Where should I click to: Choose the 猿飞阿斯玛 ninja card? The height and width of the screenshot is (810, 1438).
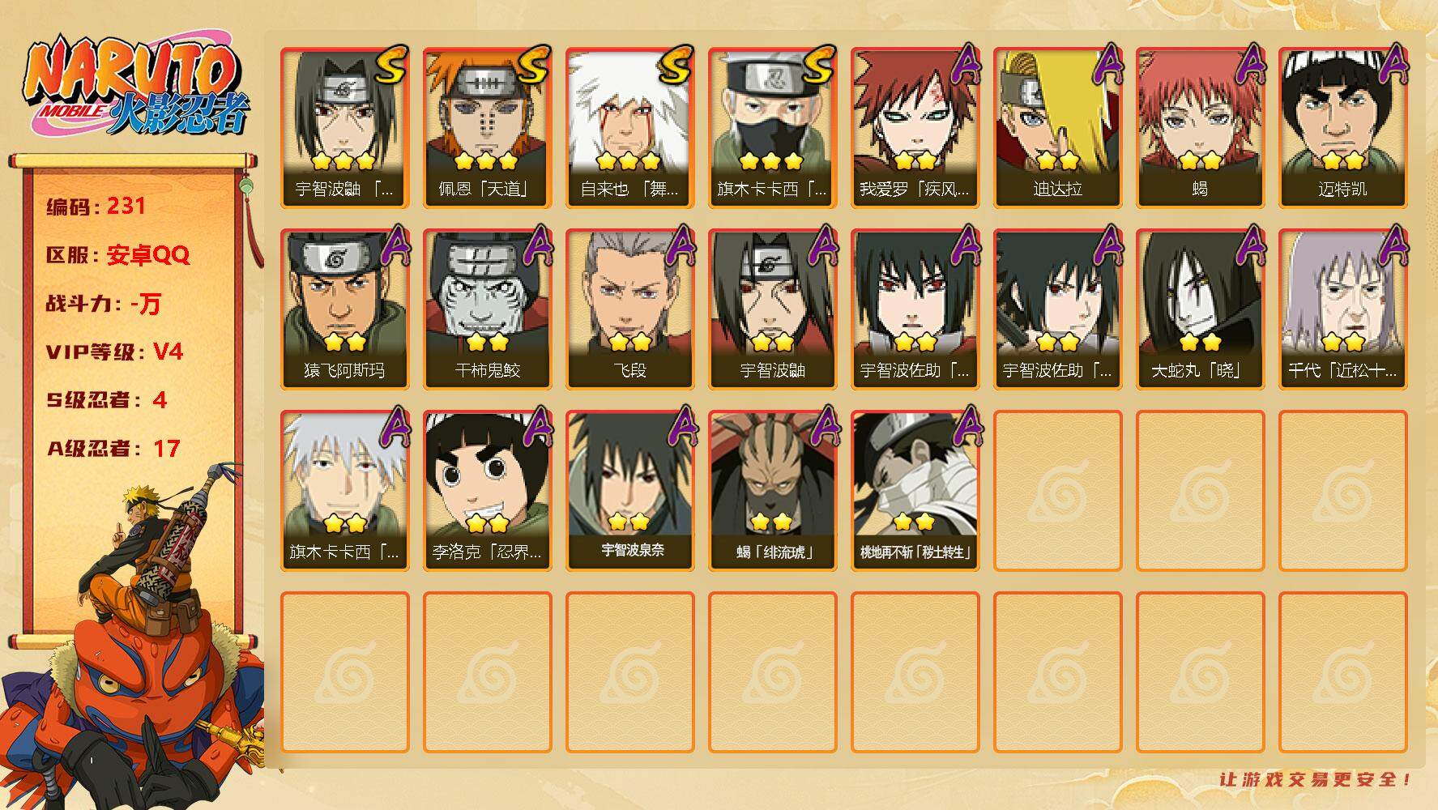coord(344,309)
